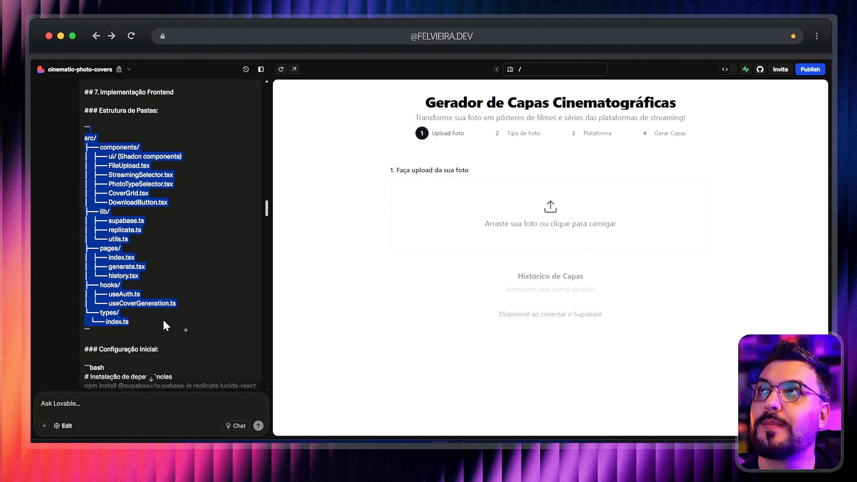This screenshot has height=482, width=857.
Task: Click 'ui/ (Shadcn components)' line
Action: coord(145,157)
